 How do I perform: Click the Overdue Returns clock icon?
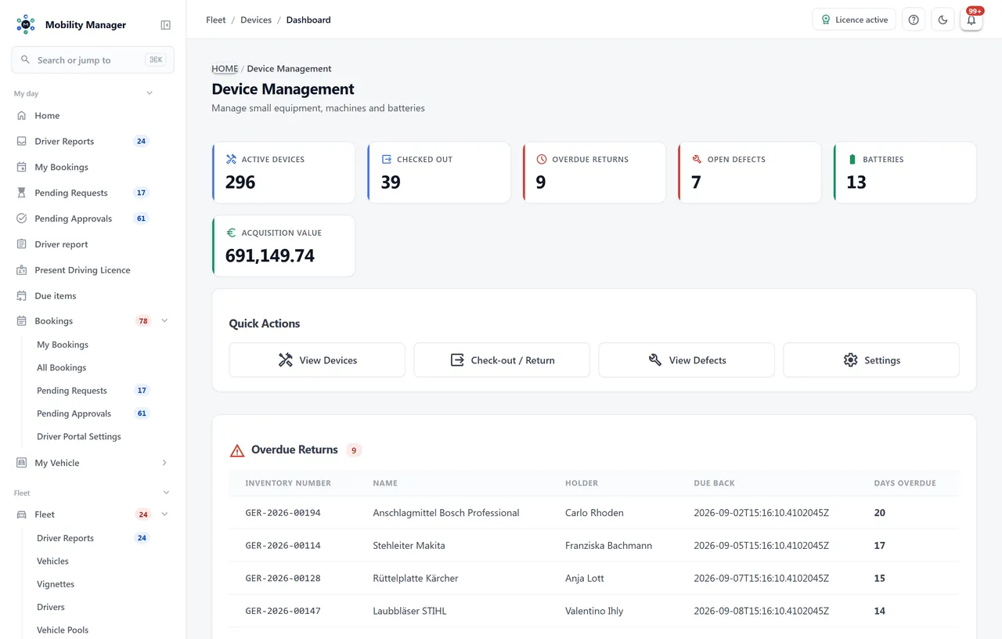point(542,159)
